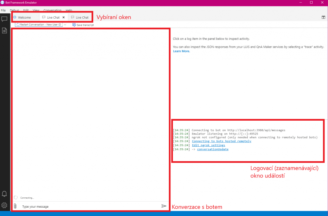Open the bot explorer chat icon in sidebar
The image size is (328, 216).
4,19
